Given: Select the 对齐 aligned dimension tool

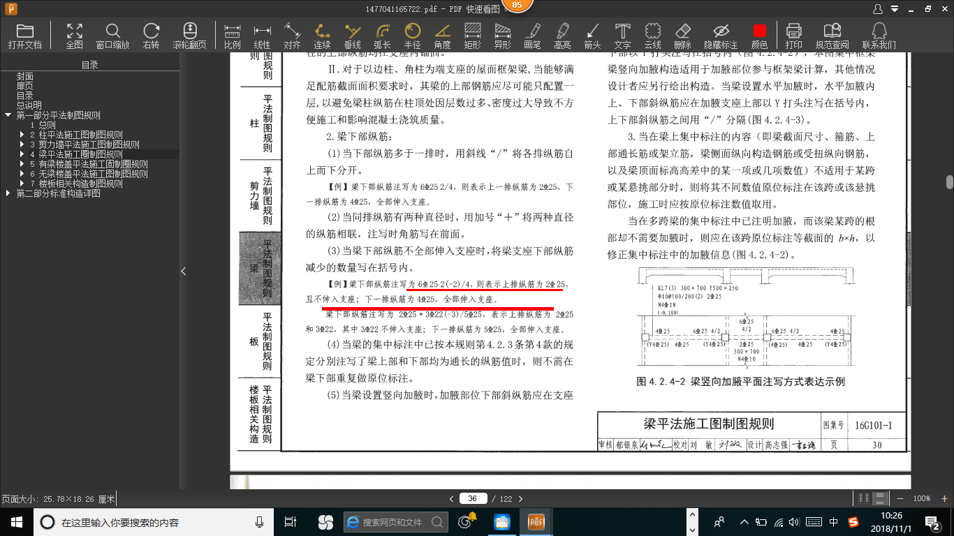Looking at the screenshot, I should point(292,36).
